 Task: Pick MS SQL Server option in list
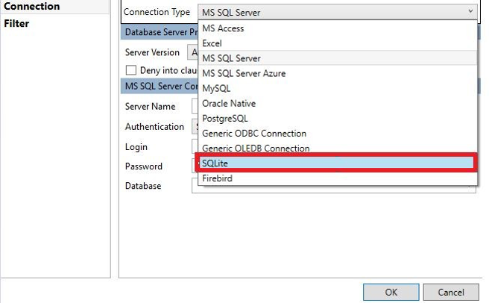pyautogui.click(x=338, y=58)
